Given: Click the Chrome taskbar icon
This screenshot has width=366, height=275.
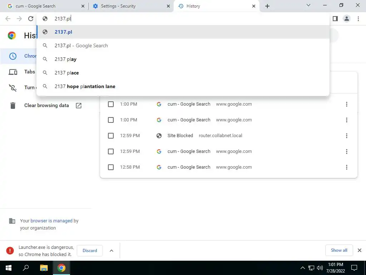Looking at the screenshot, I should click(61, 268).
